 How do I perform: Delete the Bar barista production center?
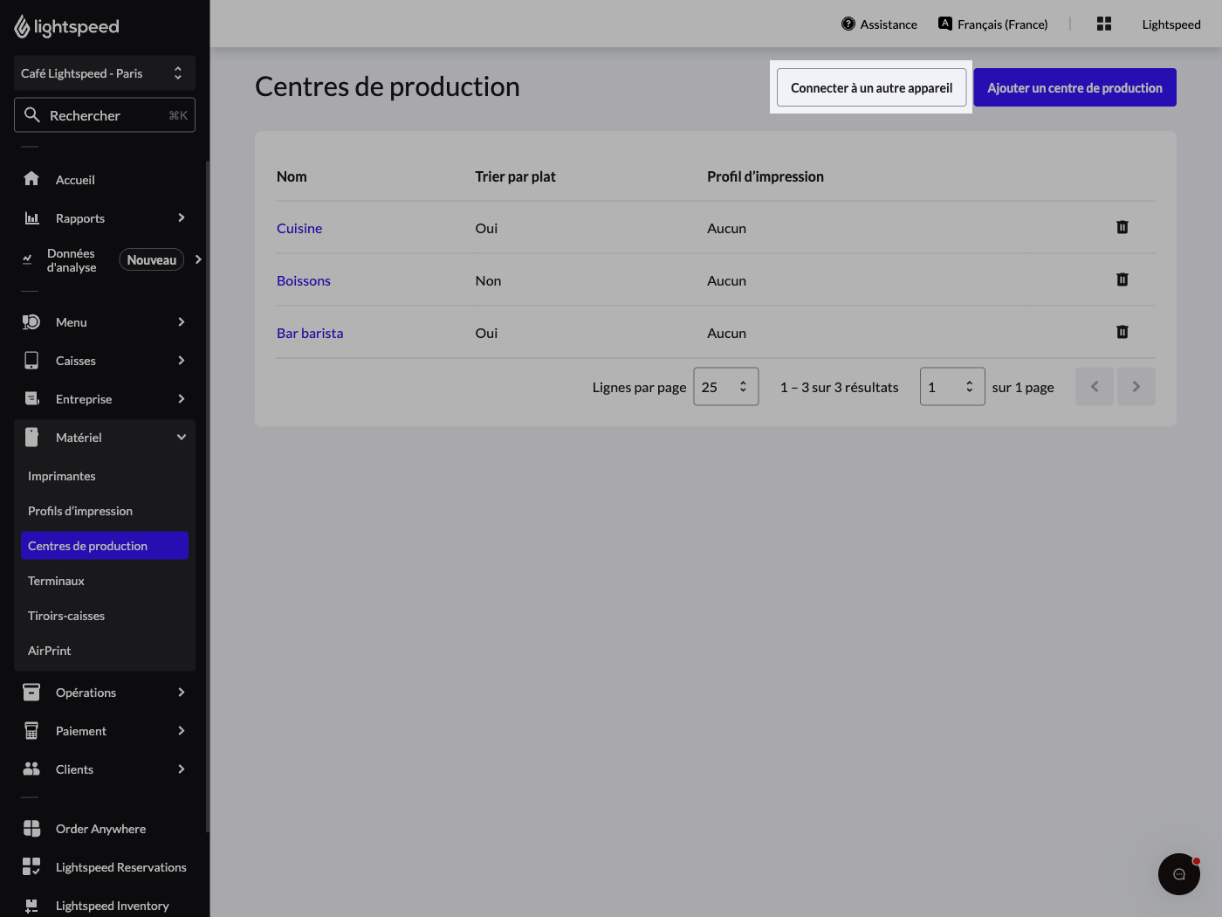click(1122, 332)
